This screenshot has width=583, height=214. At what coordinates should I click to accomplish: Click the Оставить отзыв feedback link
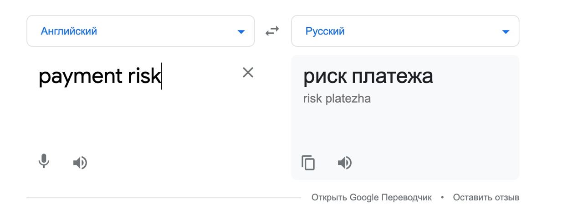point(486,198)
